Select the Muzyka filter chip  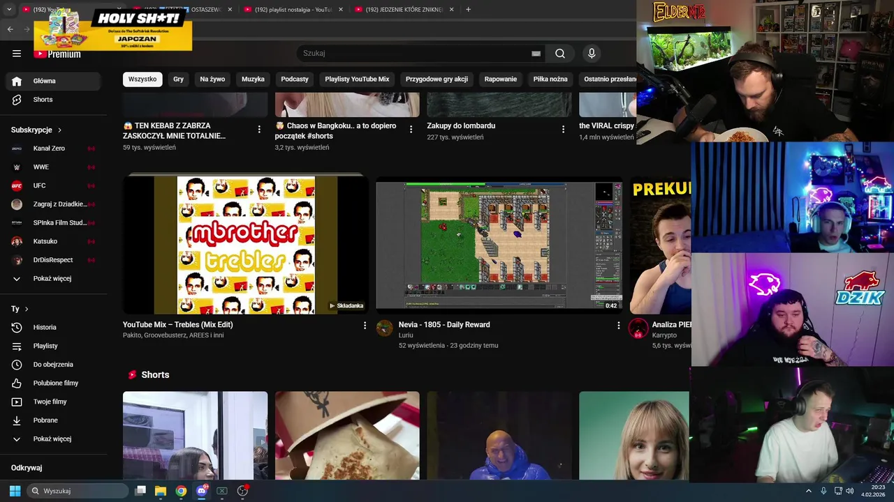[253, 79]
